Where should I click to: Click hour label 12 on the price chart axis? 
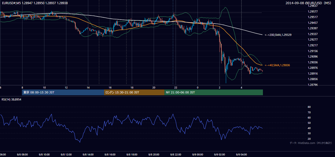tap(66, 88)
